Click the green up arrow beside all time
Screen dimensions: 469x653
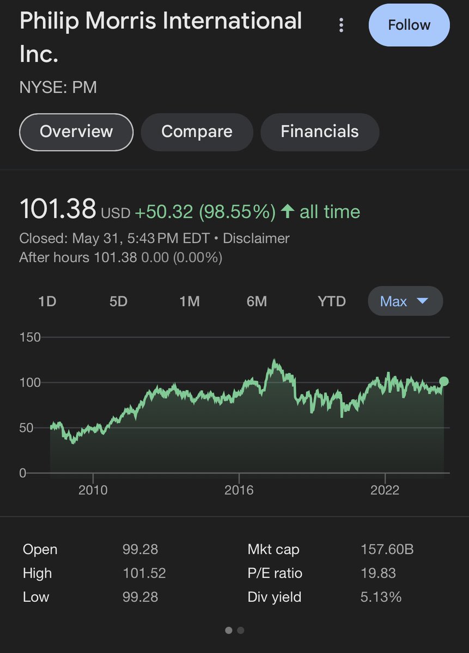click(x=287, y=212)
